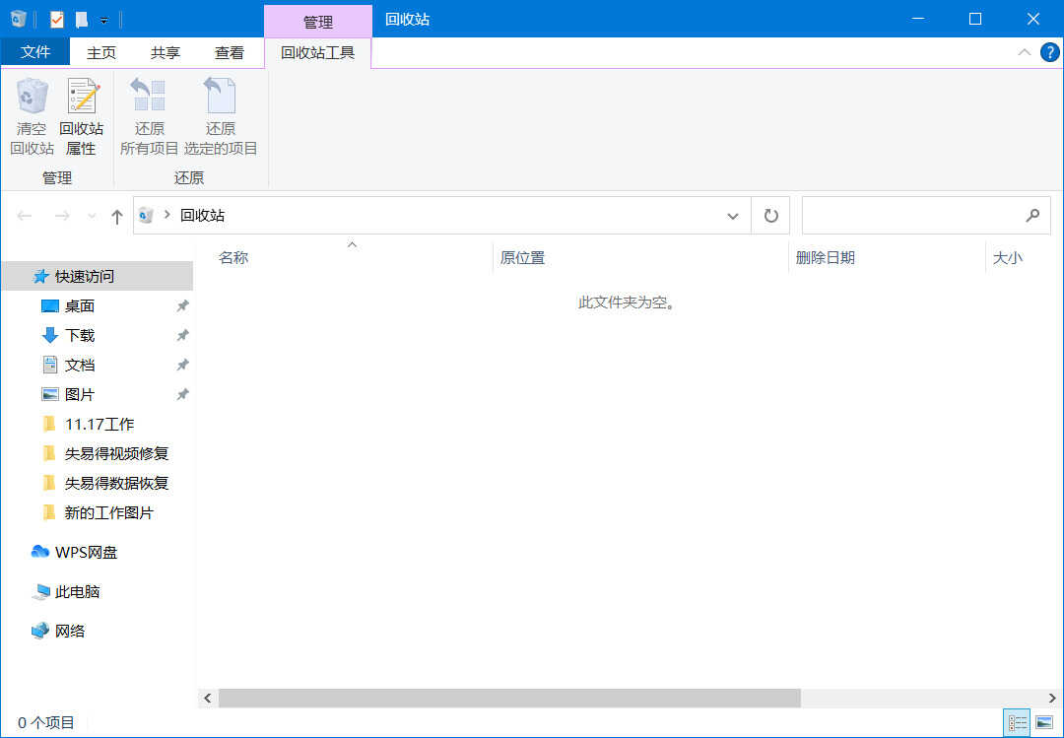Viewport: 1064px width, 738px height.
Task: Switch to details view in status bar
Action: 1018,723
